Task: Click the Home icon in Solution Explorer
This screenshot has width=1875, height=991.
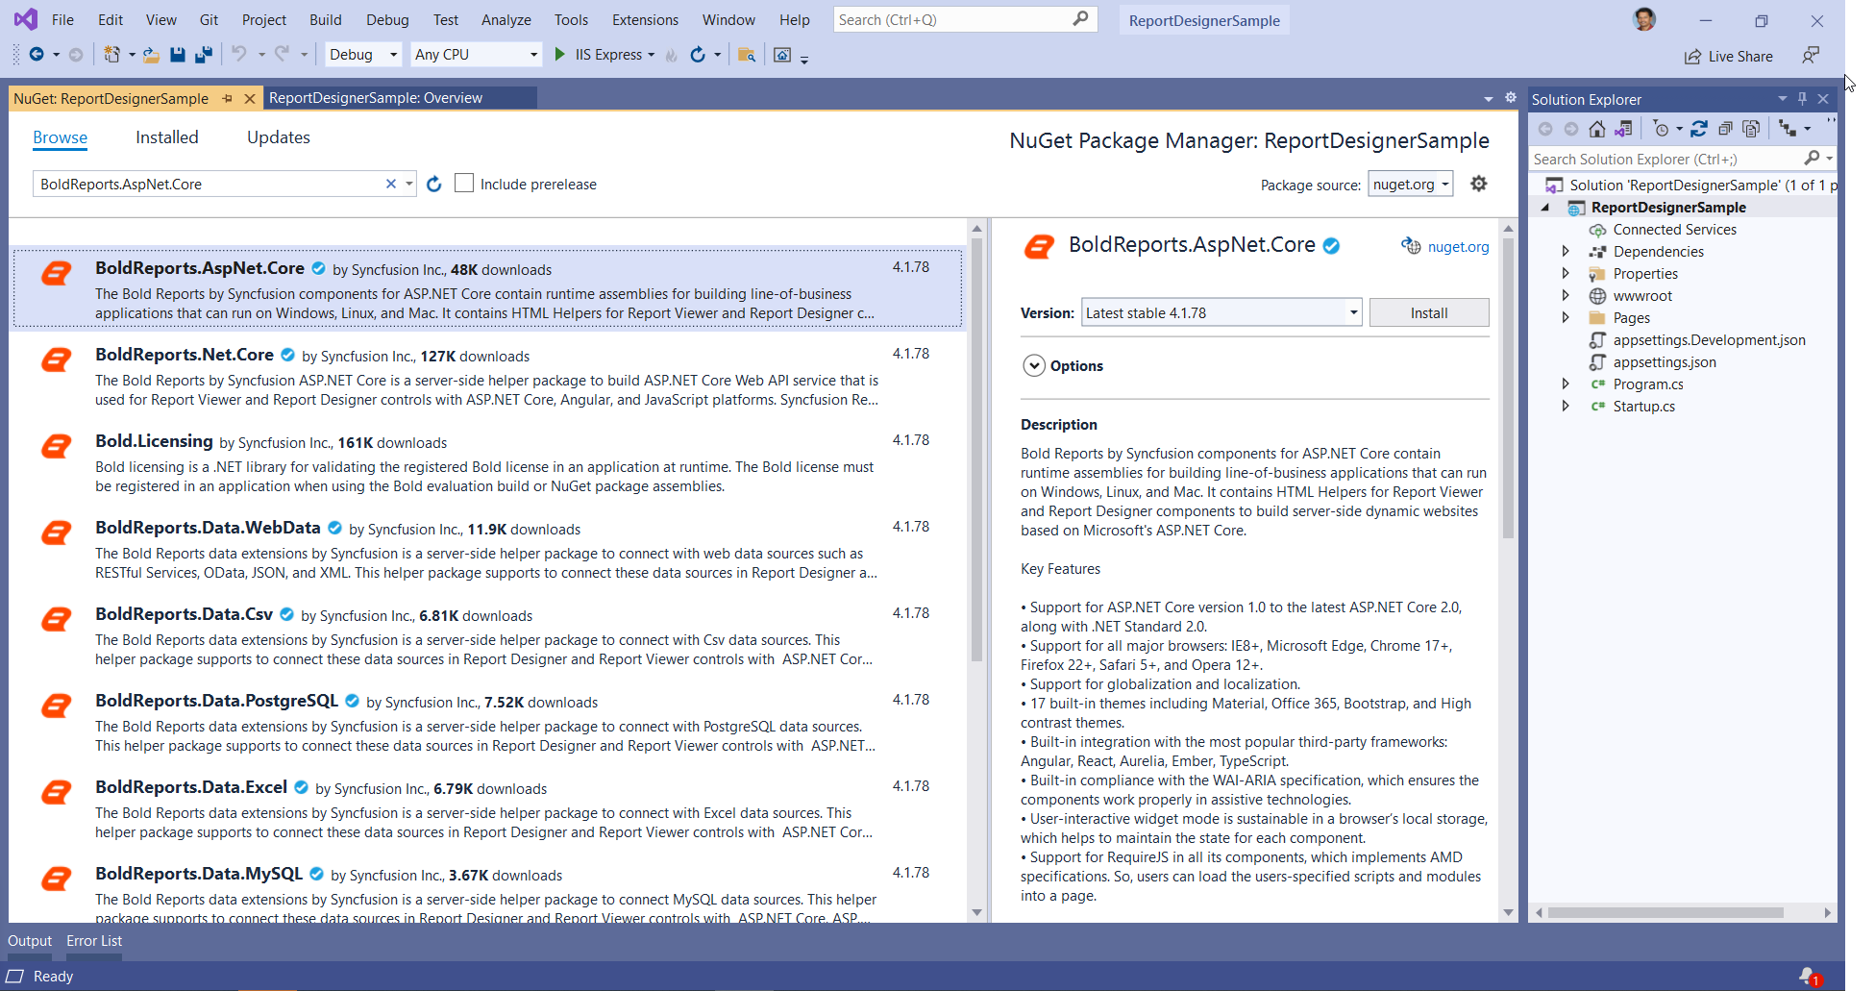Action: point(1597,129)
